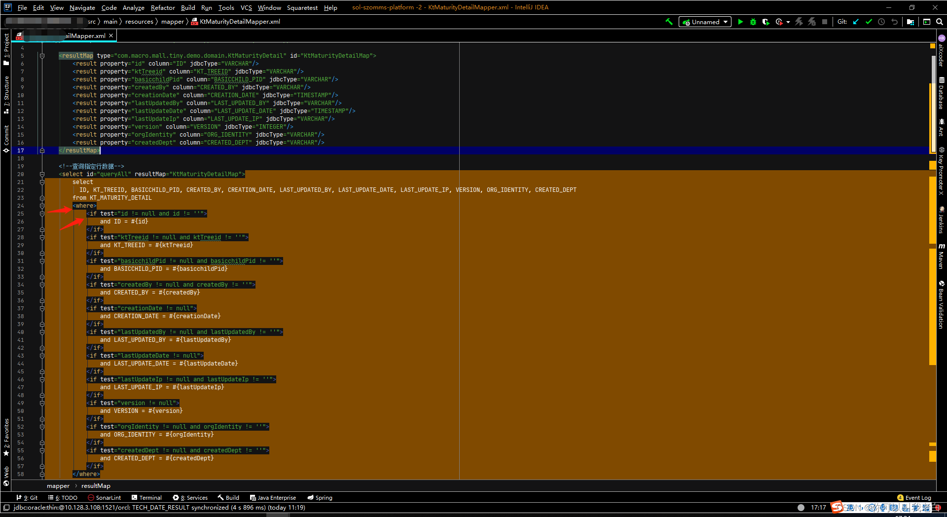Screen dimensions: 947x517
Task: Open the Bean Validation side panel
Action: [941, 305]
